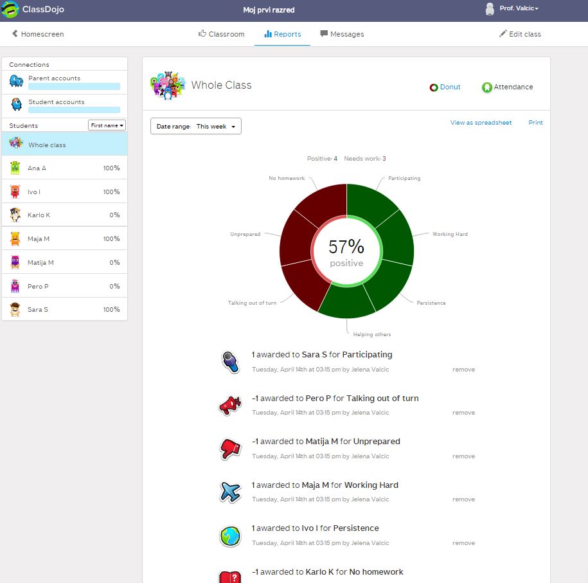This screenshot has width=588, height=583.
Task: Switch to Attendance view
Action: coord(507,87)
